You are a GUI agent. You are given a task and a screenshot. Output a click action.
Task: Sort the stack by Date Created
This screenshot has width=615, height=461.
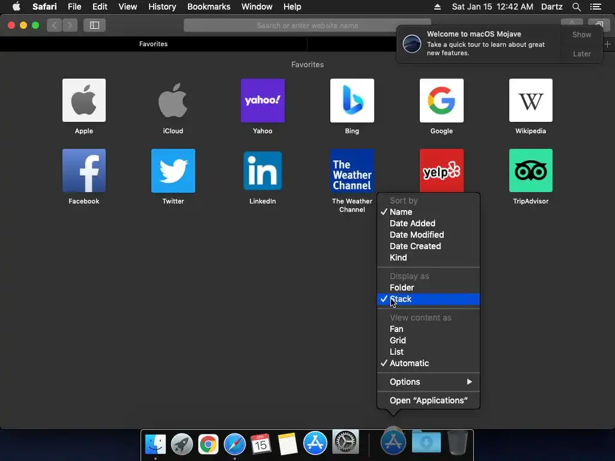pyautogui.click(x=428, y=246)
